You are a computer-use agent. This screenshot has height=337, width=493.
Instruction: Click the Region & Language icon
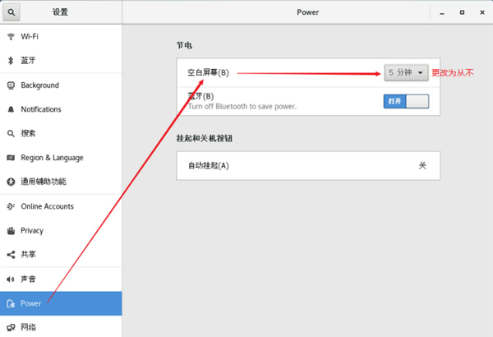[11, 158]
